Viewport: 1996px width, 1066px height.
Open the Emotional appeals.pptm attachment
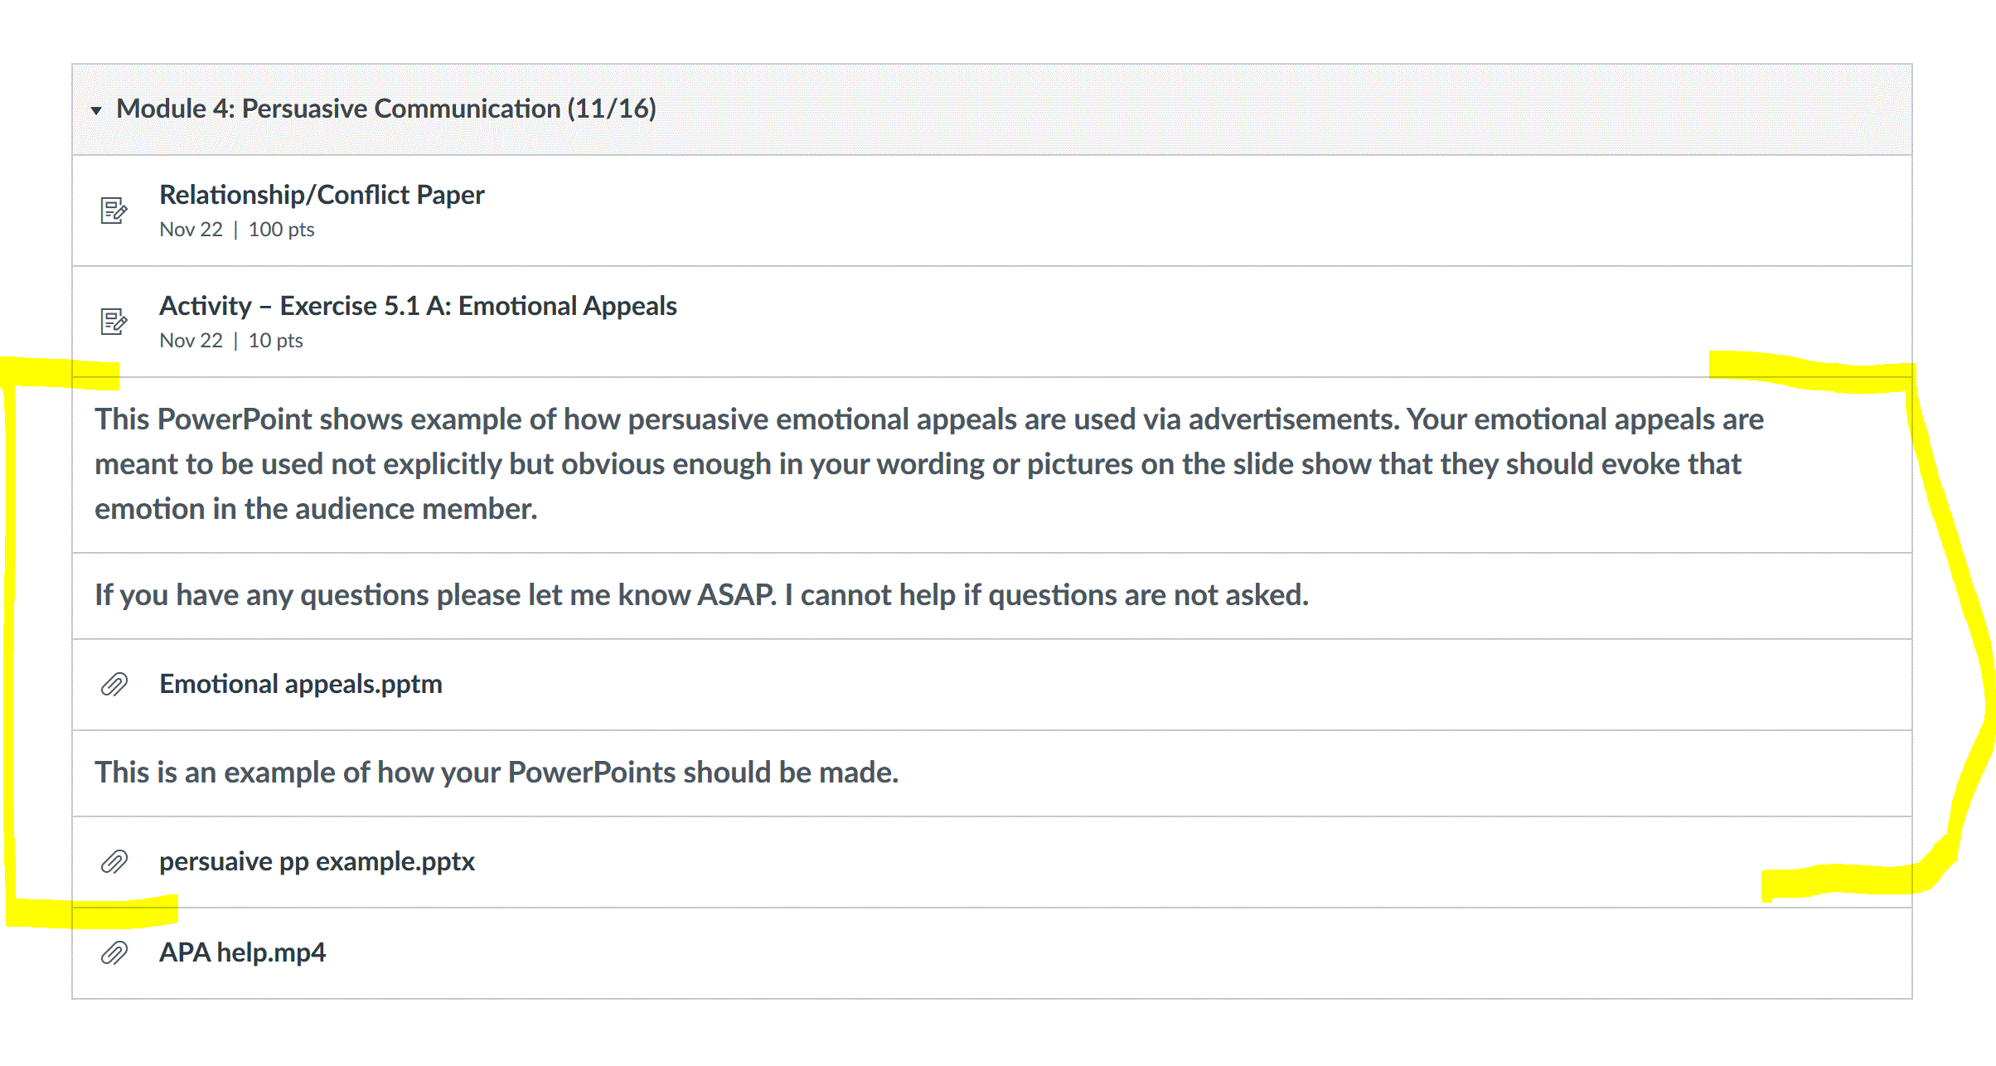coord(301,684)
